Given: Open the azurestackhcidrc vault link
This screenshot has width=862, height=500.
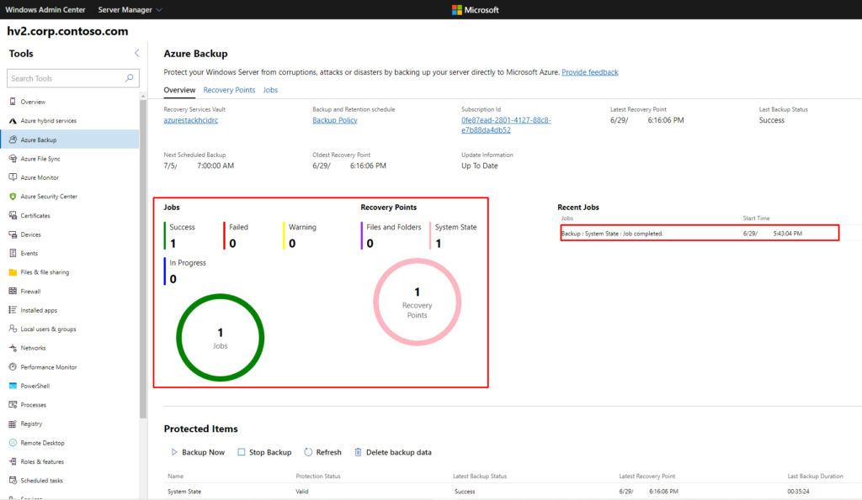Looking at the screenshot, I should tap(191, 120).
